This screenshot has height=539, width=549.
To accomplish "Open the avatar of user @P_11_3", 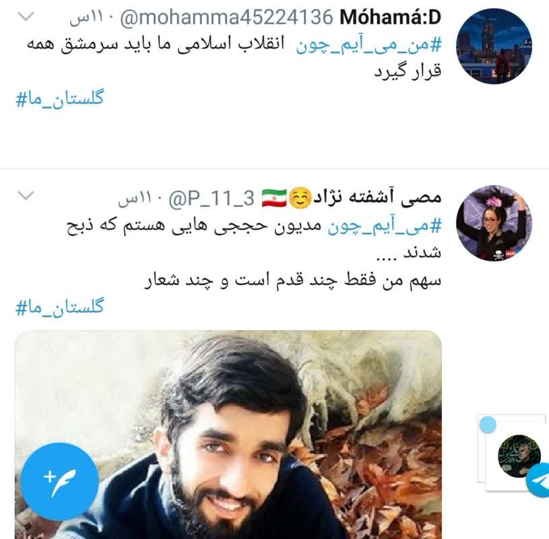I will click(x=494, y=223).
